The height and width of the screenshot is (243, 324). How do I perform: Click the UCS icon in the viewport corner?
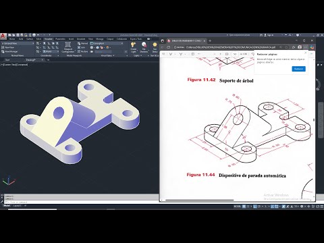[9, 181]
